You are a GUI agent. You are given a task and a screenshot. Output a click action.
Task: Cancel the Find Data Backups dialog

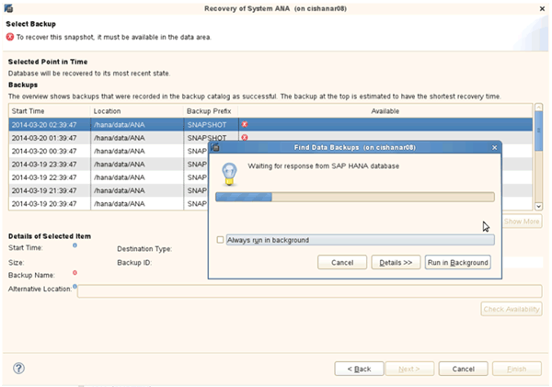point(342,262)
